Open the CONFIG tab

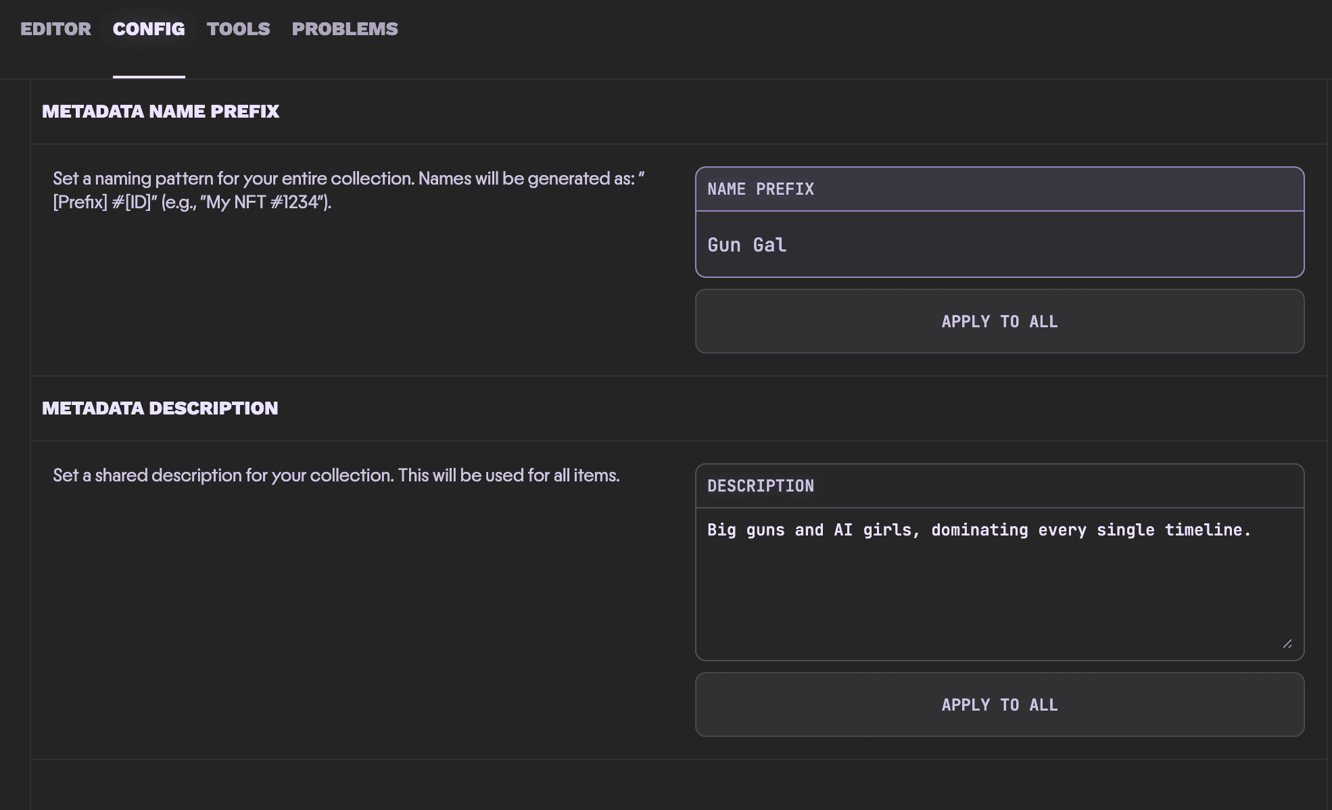(149, 28)
